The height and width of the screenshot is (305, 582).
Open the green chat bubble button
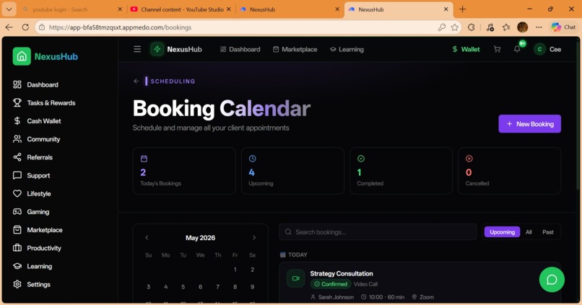[552, 280]
